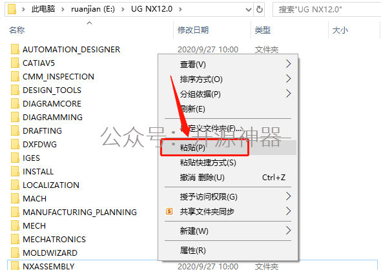Expand chevron after ruanjian (E:) breadcrumb
Image resolution: width=381 pixels, height=270 pixels.
pyautogui.click(x=123, y=9)
